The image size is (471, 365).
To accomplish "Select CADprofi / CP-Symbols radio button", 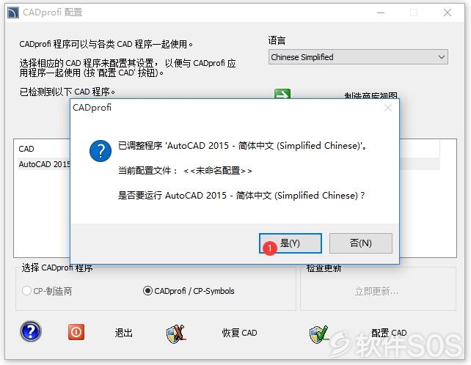I will point(147,290).
